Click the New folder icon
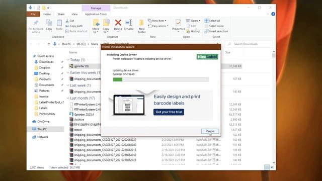 (141, 23)
